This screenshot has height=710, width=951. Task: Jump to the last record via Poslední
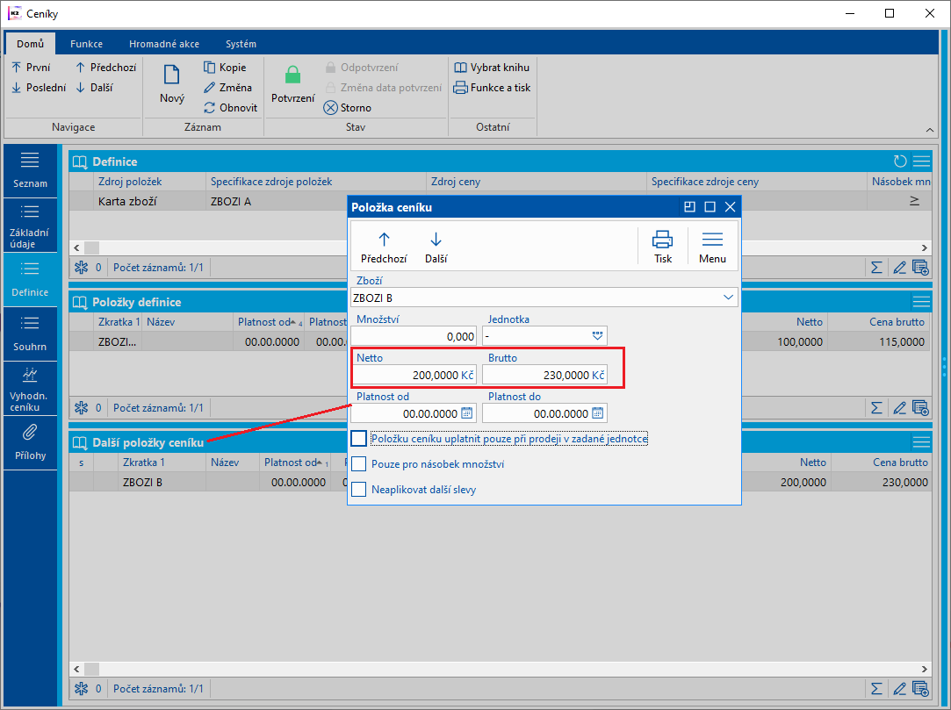tap(39, 87)
